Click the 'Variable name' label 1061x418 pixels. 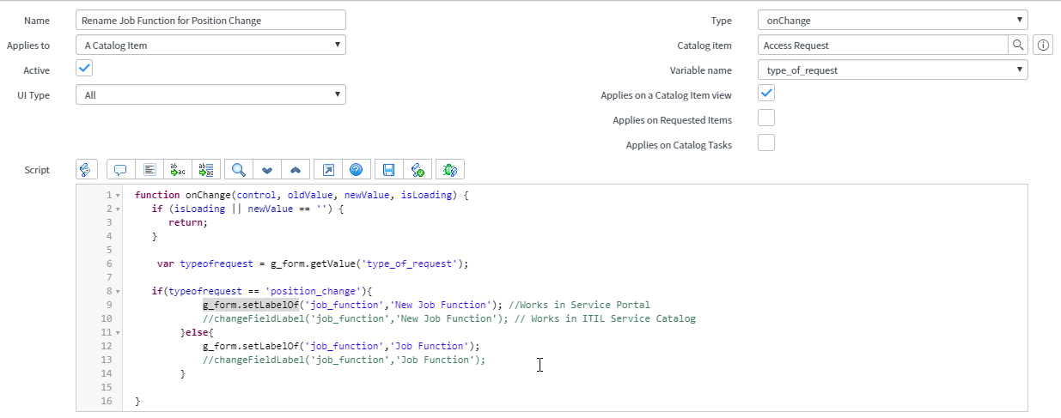(x=701, y=70)
